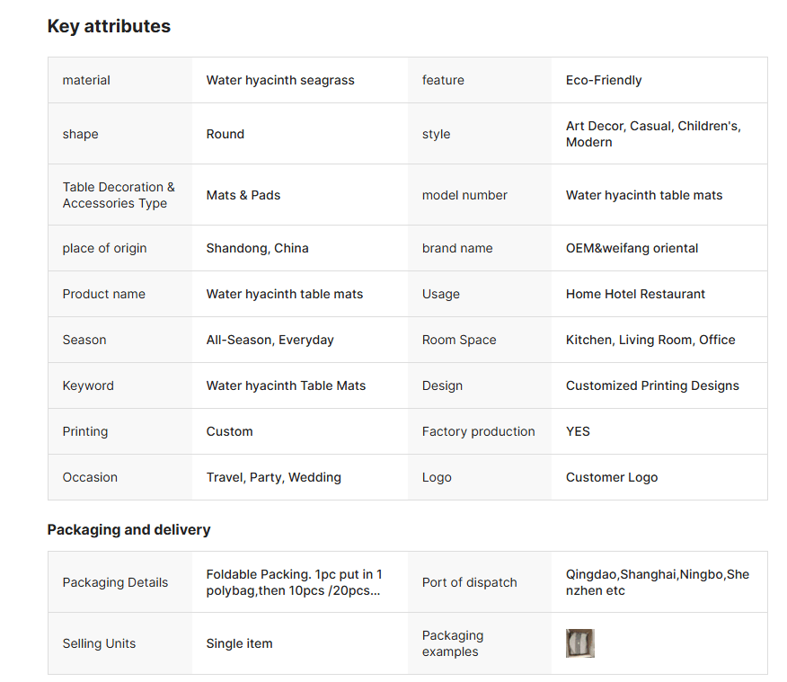The image size is (787, 682).
Task: Select the Customer Logo value
Action: pyautogui.click(x=612, y=477)
